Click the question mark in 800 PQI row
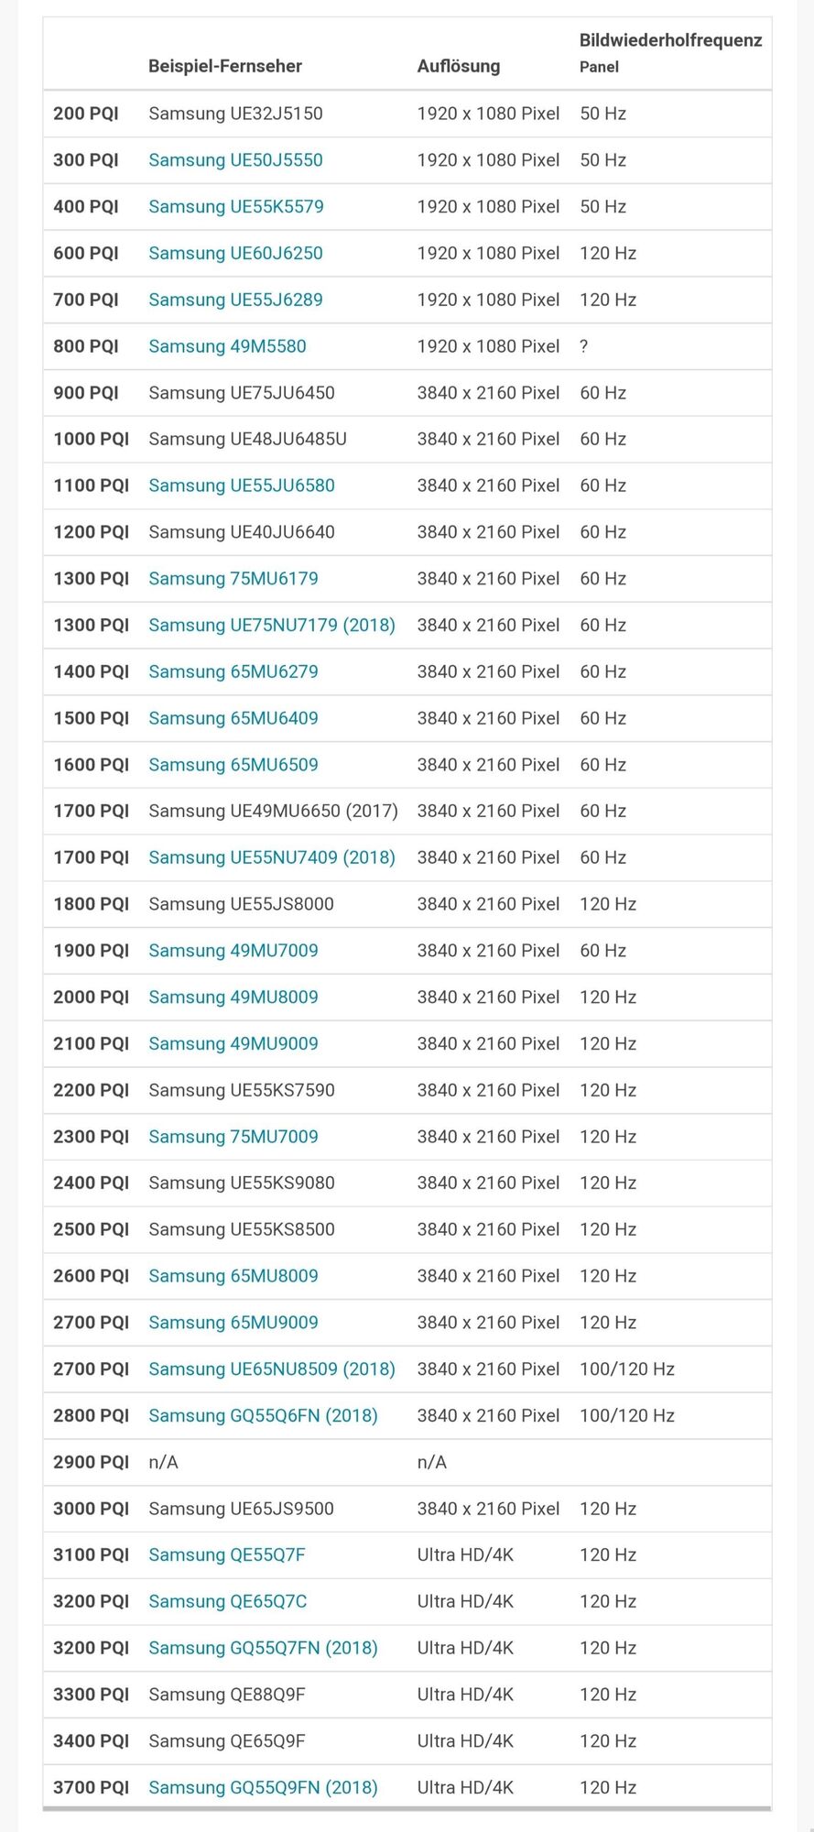 tap(584, 346)
